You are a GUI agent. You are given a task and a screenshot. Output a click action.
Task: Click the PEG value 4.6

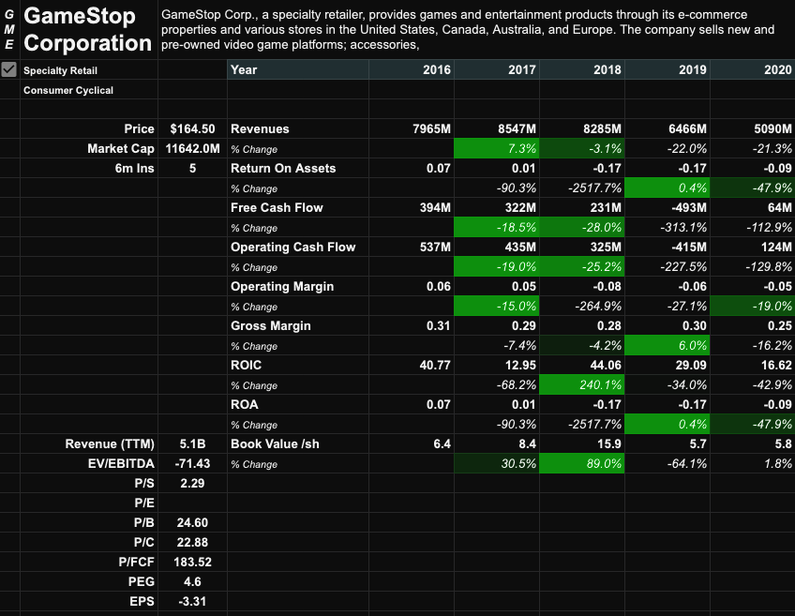click(x=192, y=581)
